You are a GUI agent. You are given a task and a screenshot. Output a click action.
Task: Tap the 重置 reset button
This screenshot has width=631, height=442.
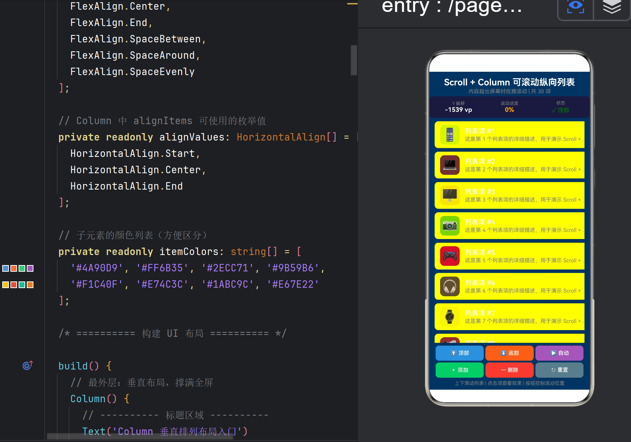point(559,370)
